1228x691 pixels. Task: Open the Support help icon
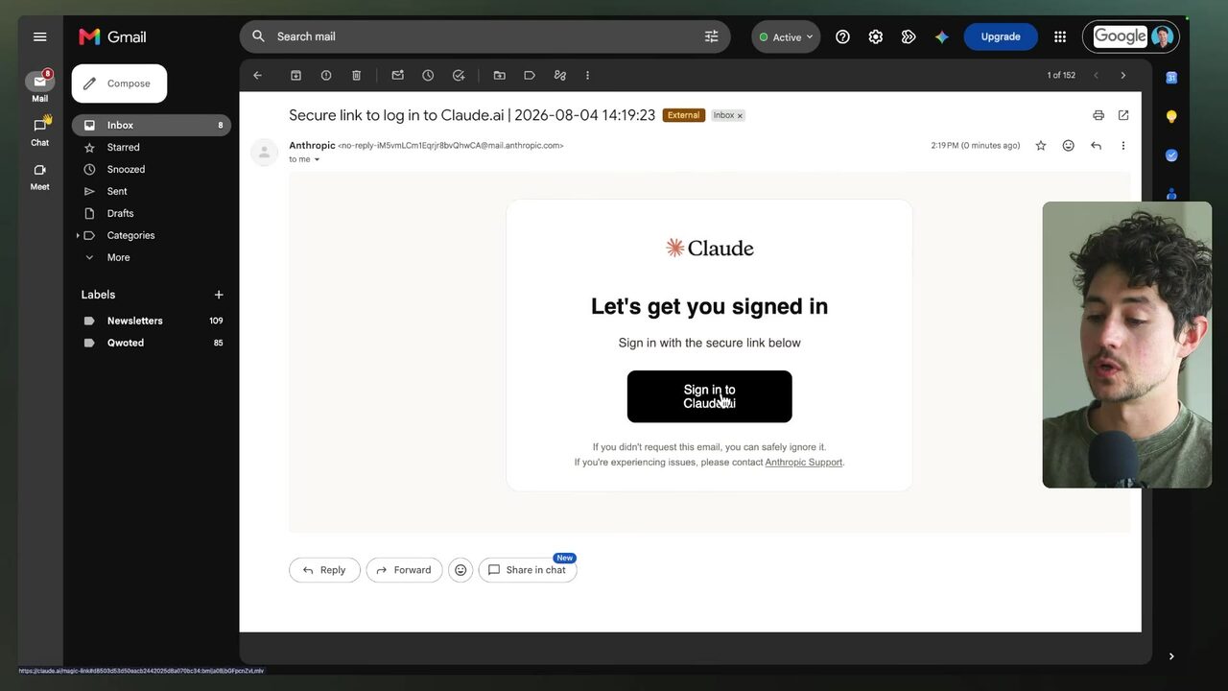[x=843, y=36]
